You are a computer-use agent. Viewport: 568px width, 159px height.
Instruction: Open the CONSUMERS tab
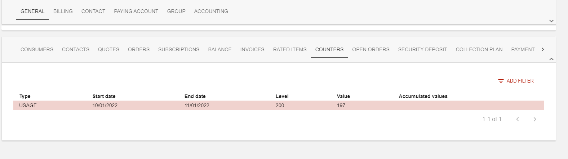pyautogui.click(x=37, y=49)
